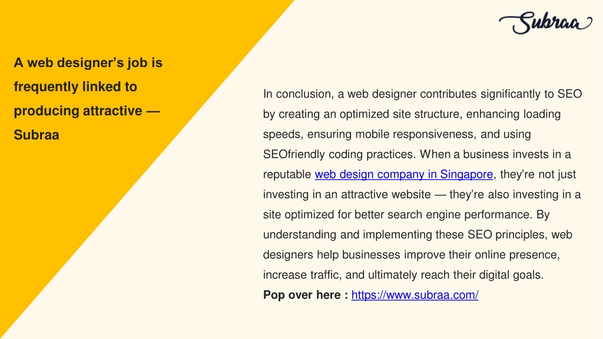Click the line ending with digital goals
The height and width of the screenshot is (339, 603).
(403, 275)
